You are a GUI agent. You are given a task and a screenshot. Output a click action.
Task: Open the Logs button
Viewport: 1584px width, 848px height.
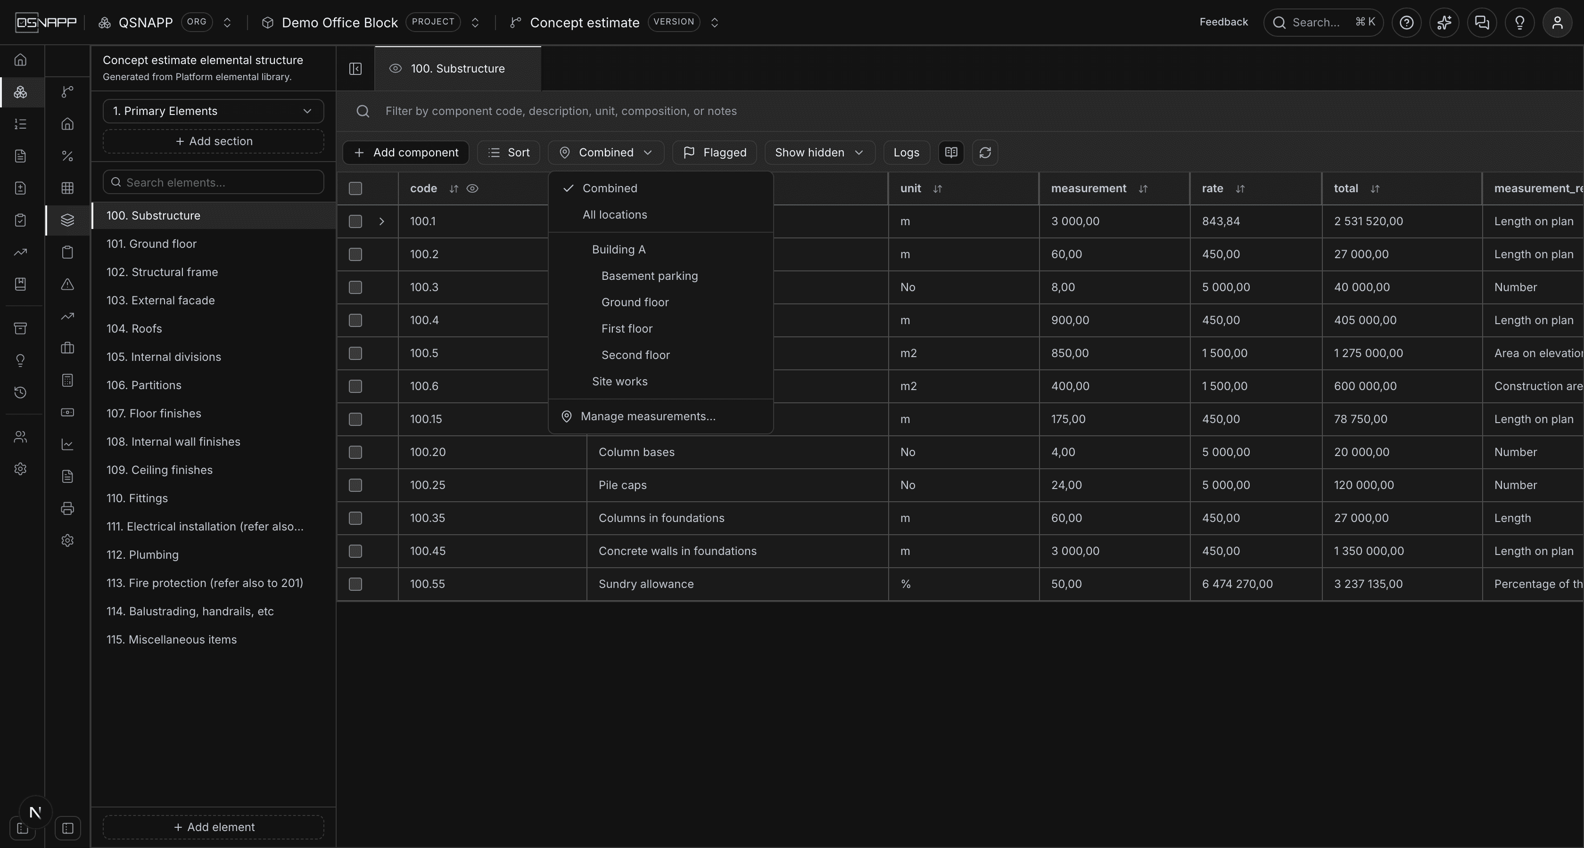coord(907,152)
